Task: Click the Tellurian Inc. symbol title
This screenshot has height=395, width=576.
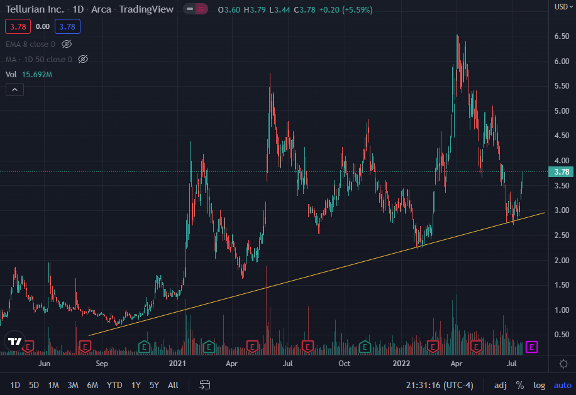Action: (x=35, y=9)
